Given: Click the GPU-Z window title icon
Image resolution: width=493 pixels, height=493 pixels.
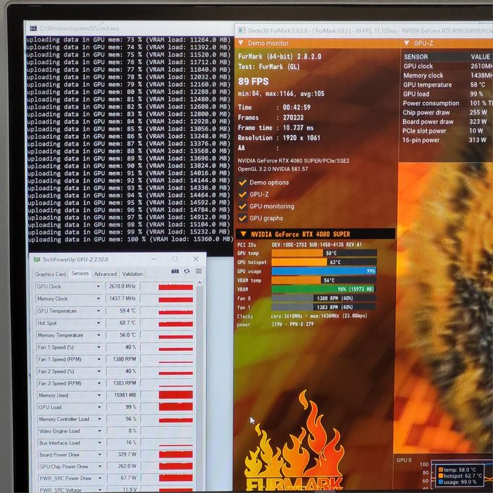Looking at the screenshot, I should pyautogui.click(x=37, y=259).
